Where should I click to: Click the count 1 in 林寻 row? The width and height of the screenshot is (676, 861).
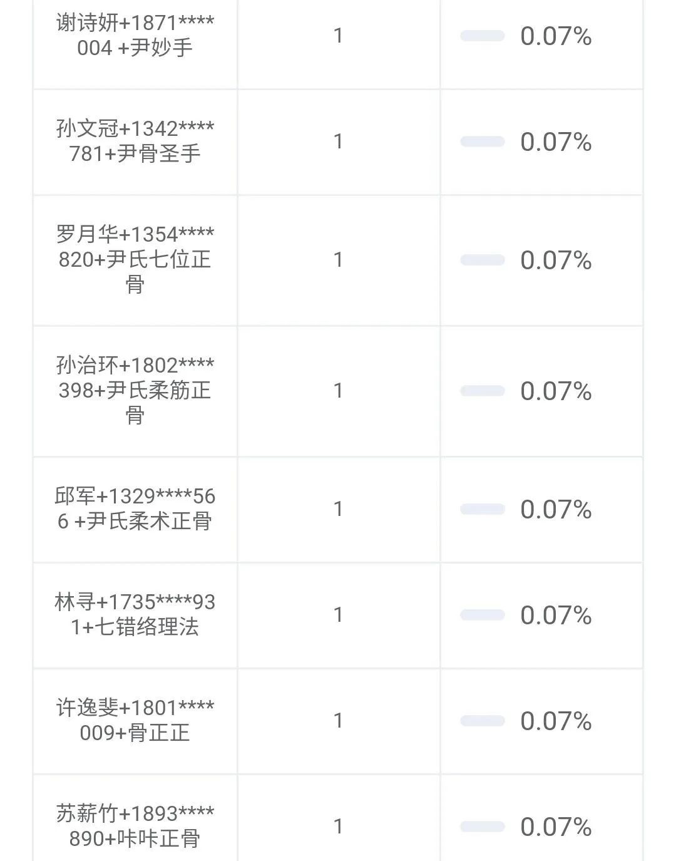(338, 615)
